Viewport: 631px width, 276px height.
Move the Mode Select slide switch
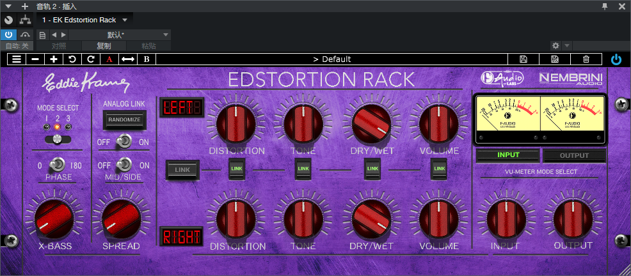click(x=58, y=139)
